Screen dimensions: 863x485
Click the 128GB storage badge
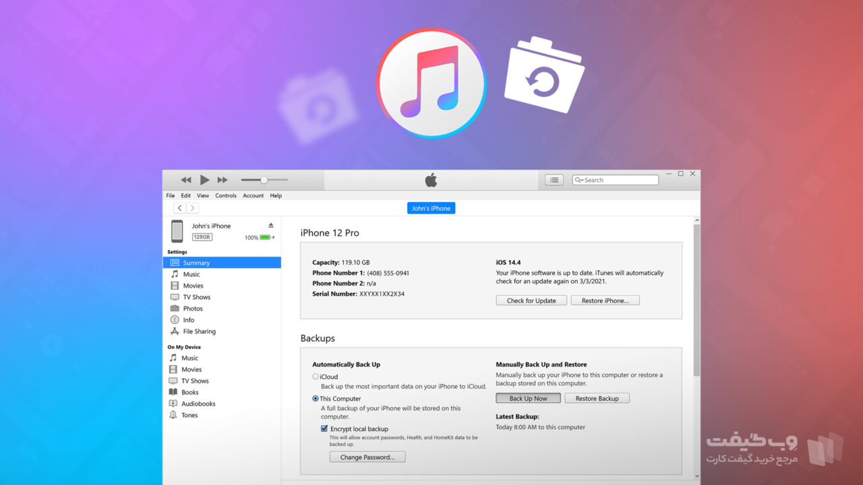tap(202, 237)
